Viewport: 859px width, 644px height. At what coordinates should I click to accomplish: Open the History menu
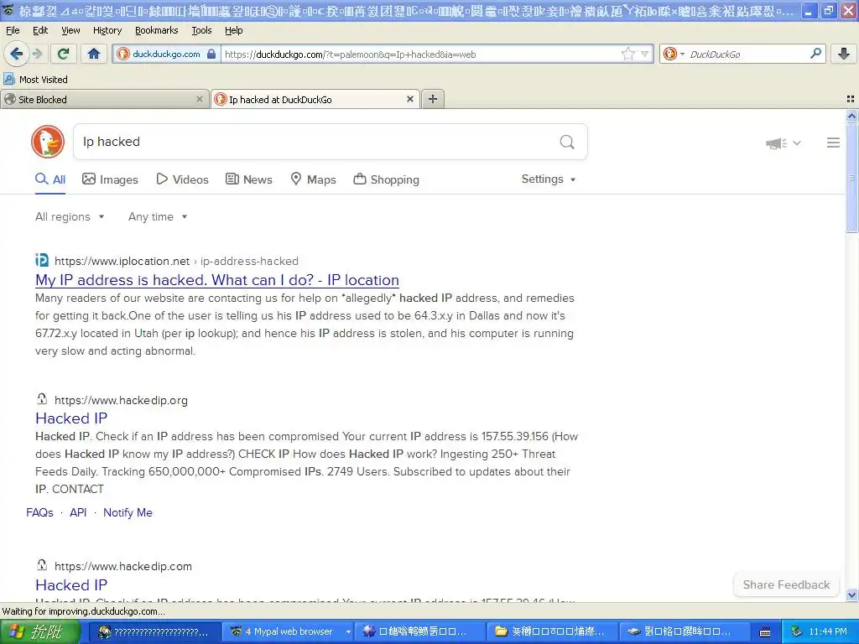coord(107,30)
